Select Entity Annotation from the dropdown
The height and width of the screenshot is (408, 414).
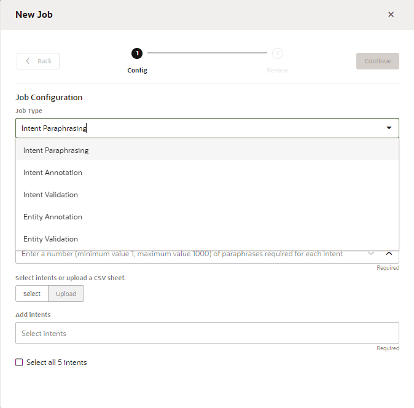coord(53,217)
